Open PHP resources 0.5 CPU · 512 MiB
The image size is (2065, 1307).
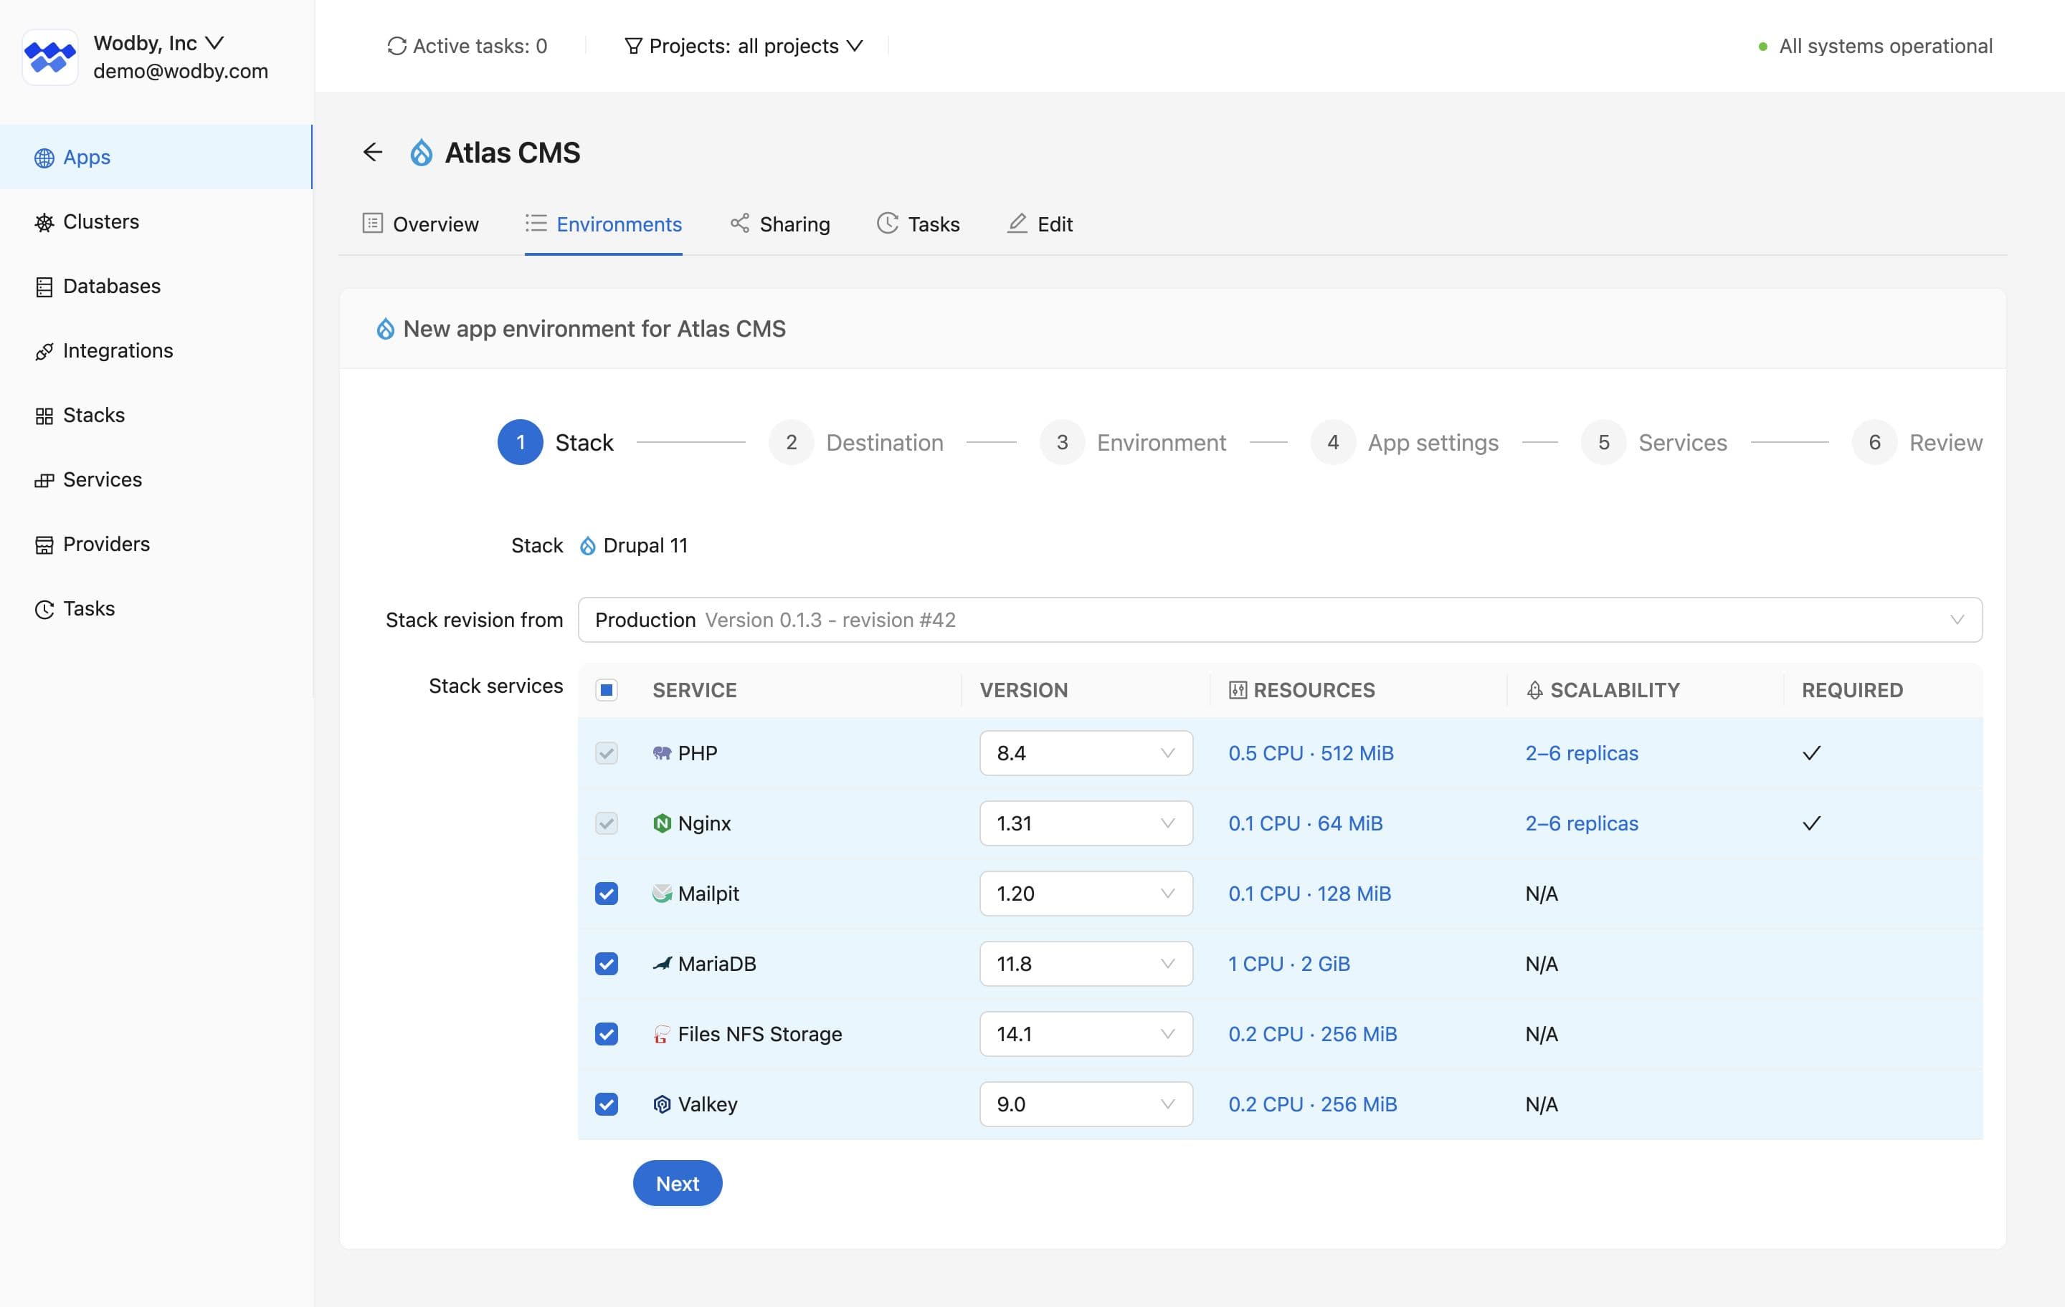click(x=1311, y=752)
